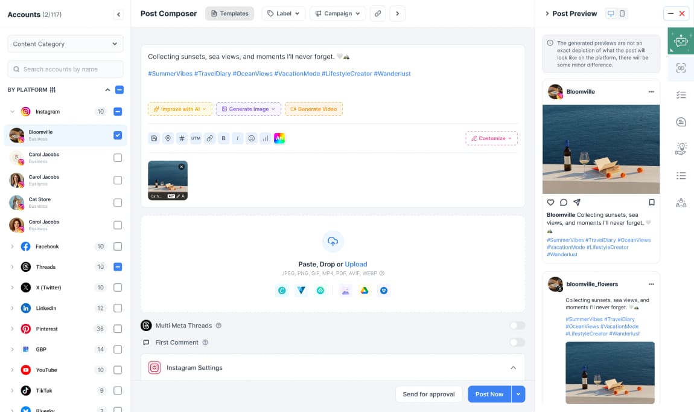
Task: Collapse the Instagram Settings section
Action: [x=513, y=368]
